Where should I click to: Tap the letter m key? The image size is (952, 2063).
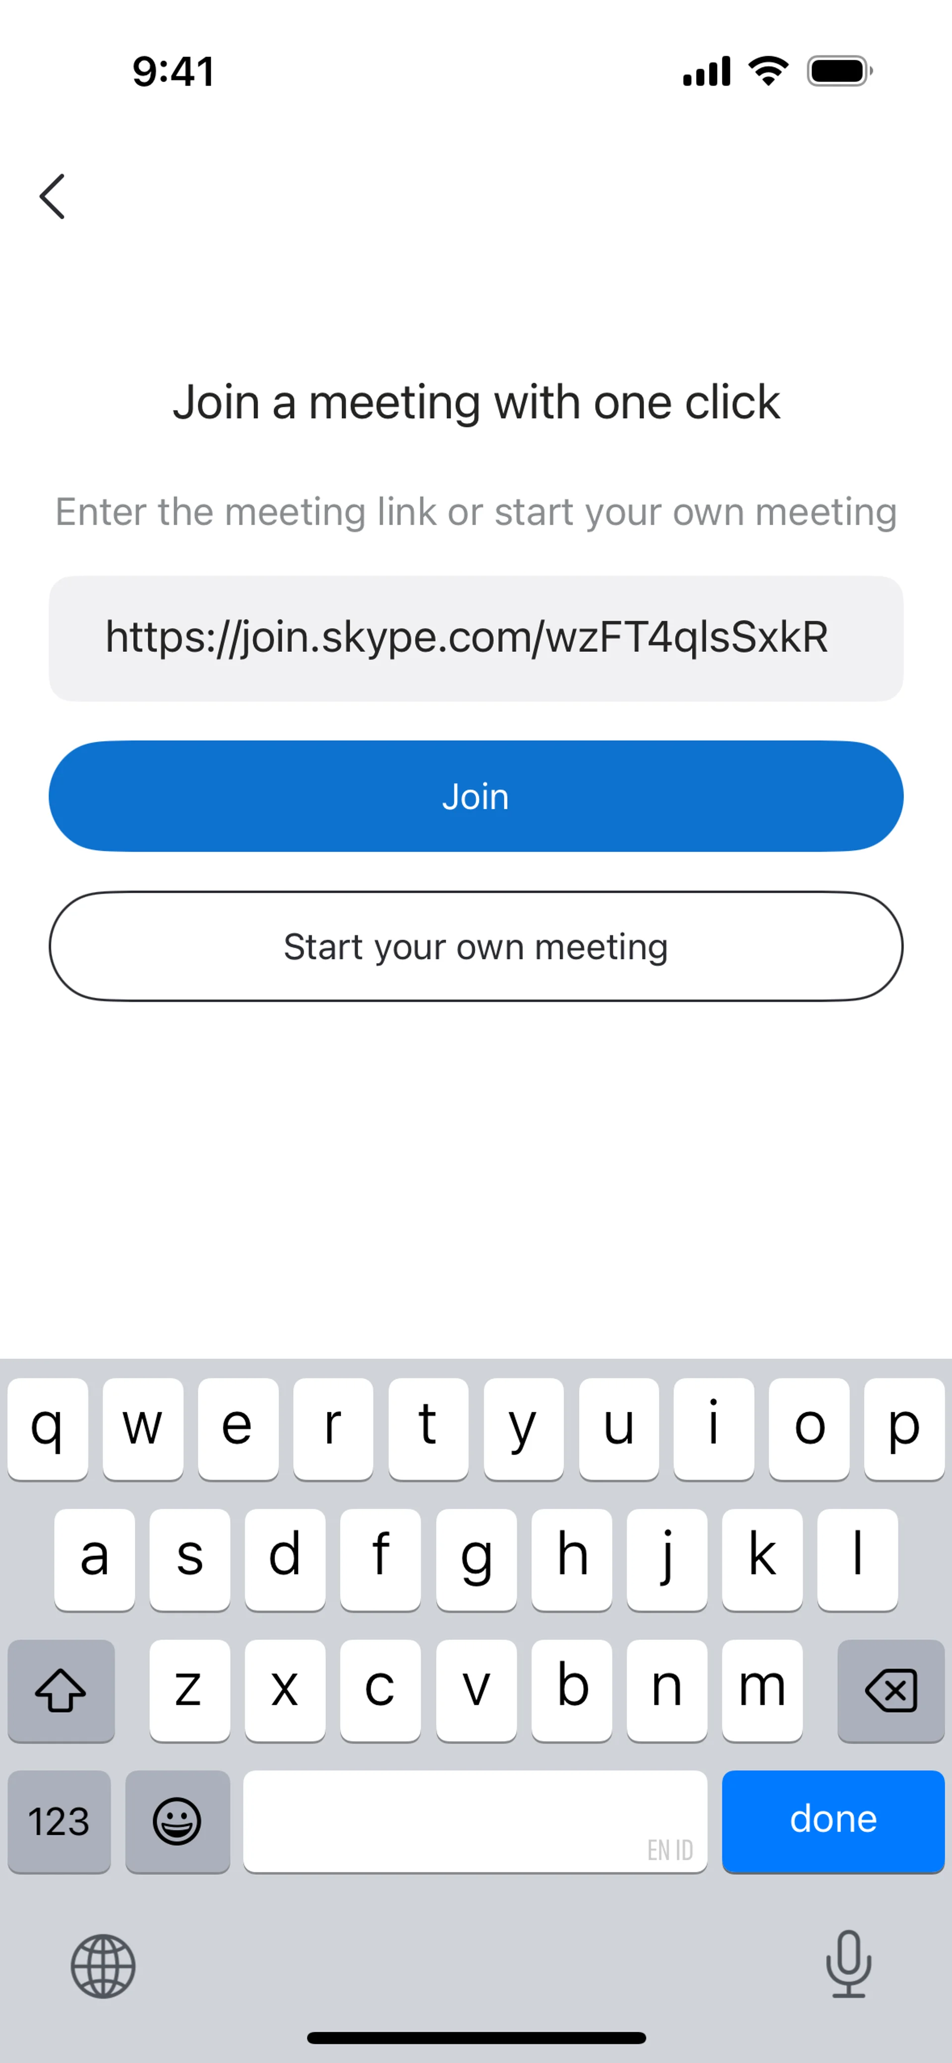pos(761,1690)
